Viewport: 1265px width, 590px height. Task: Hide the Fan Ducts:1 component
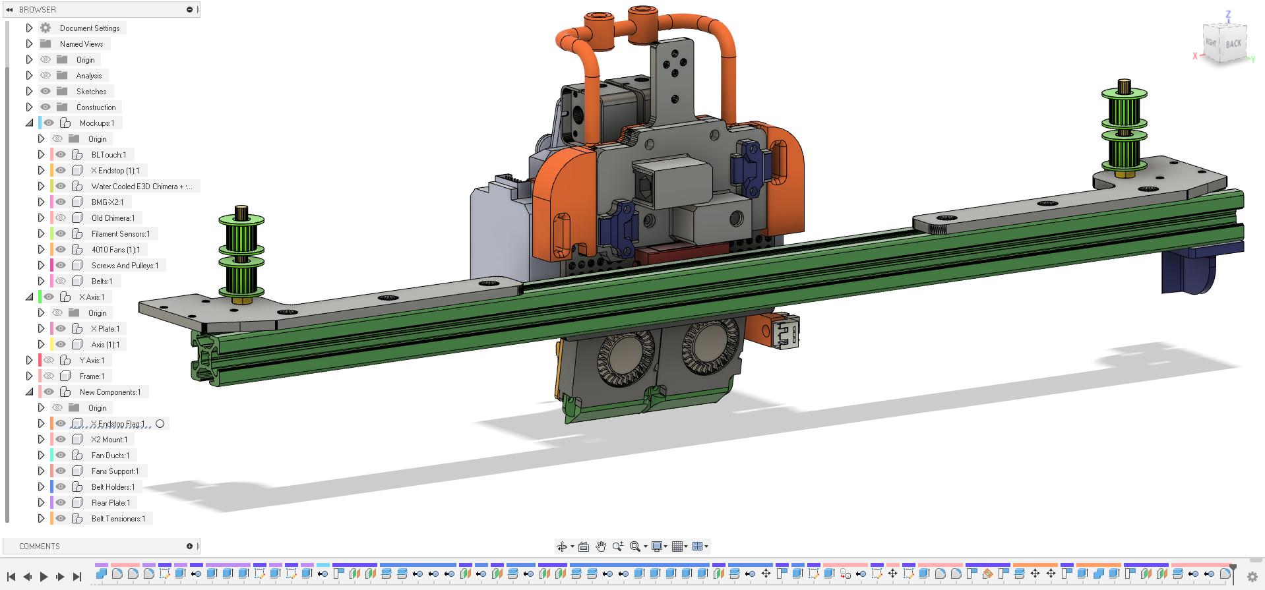[x=61, y=455]
